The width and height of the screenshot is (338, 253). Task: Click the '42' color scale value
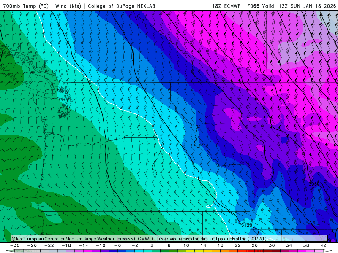(323, 245)
